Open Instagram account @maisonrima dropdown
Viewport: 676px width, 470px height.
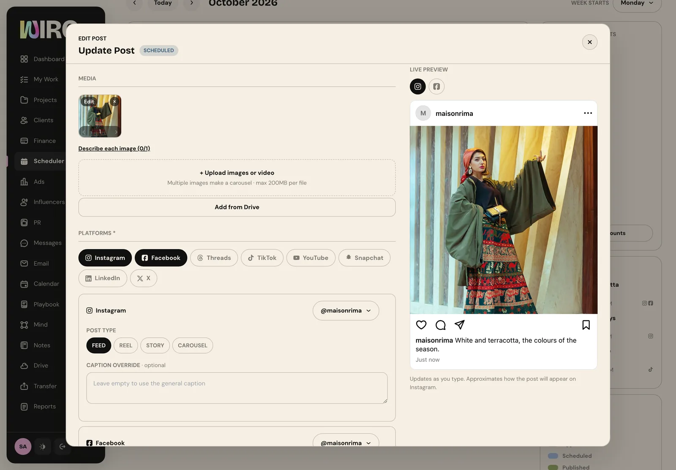346,311
